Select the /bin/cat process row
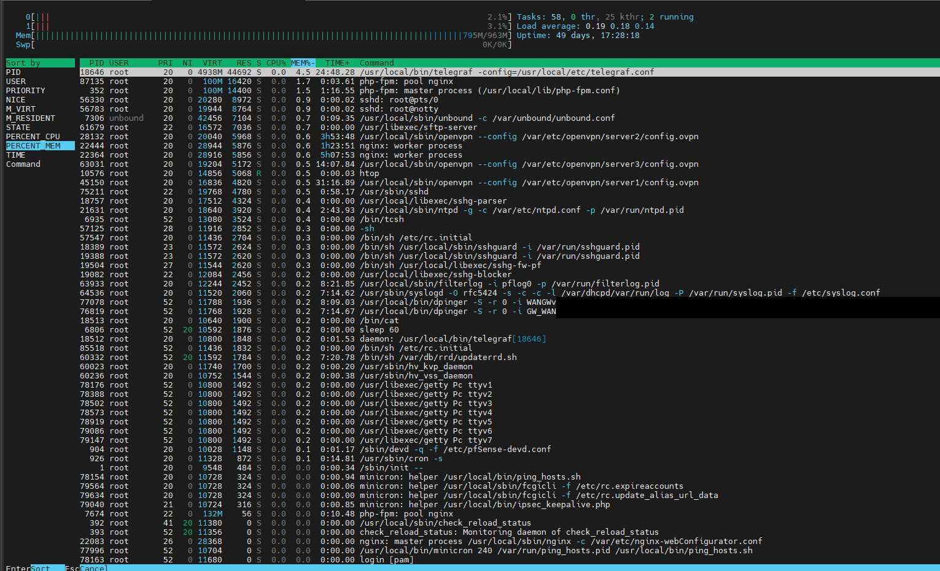This screenshot has height=571, width=940. tap(510, 321)
